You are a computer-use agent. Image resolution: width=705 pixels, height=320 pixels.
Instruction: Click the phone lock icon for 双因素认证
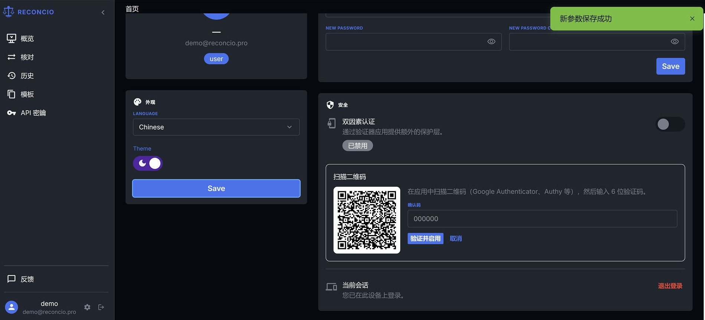331,123
